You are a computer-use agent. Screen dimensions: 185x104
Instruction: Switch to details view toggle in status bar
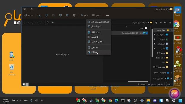pyautogui.click(x=27, y=84)
